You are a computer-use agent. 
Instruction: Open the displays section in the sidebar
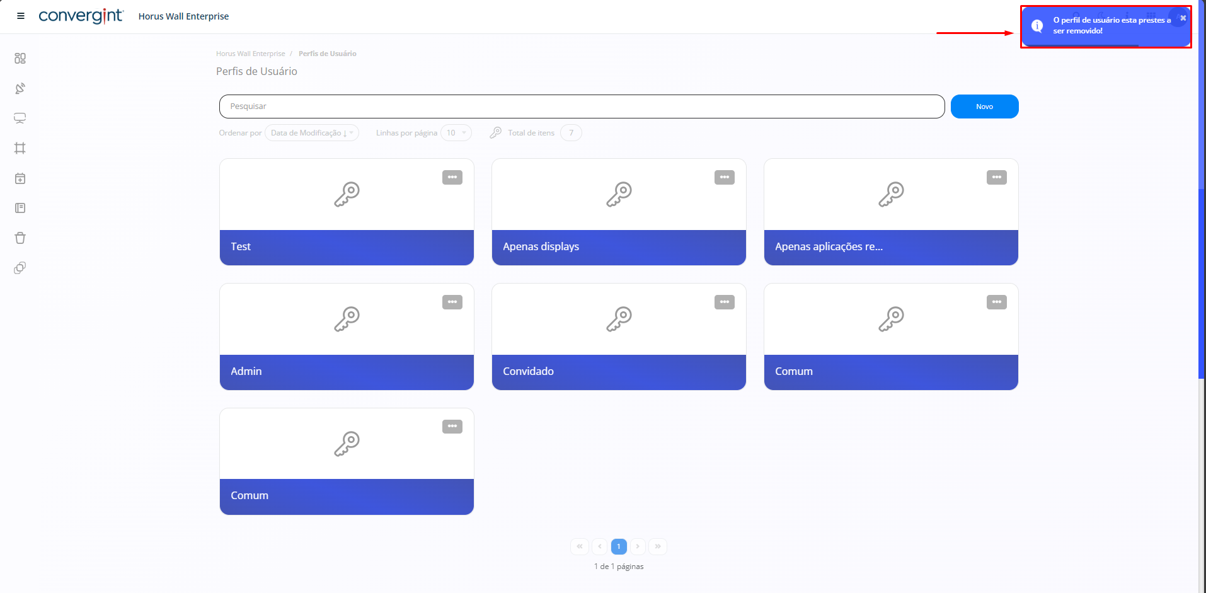(x=20, y=118)
